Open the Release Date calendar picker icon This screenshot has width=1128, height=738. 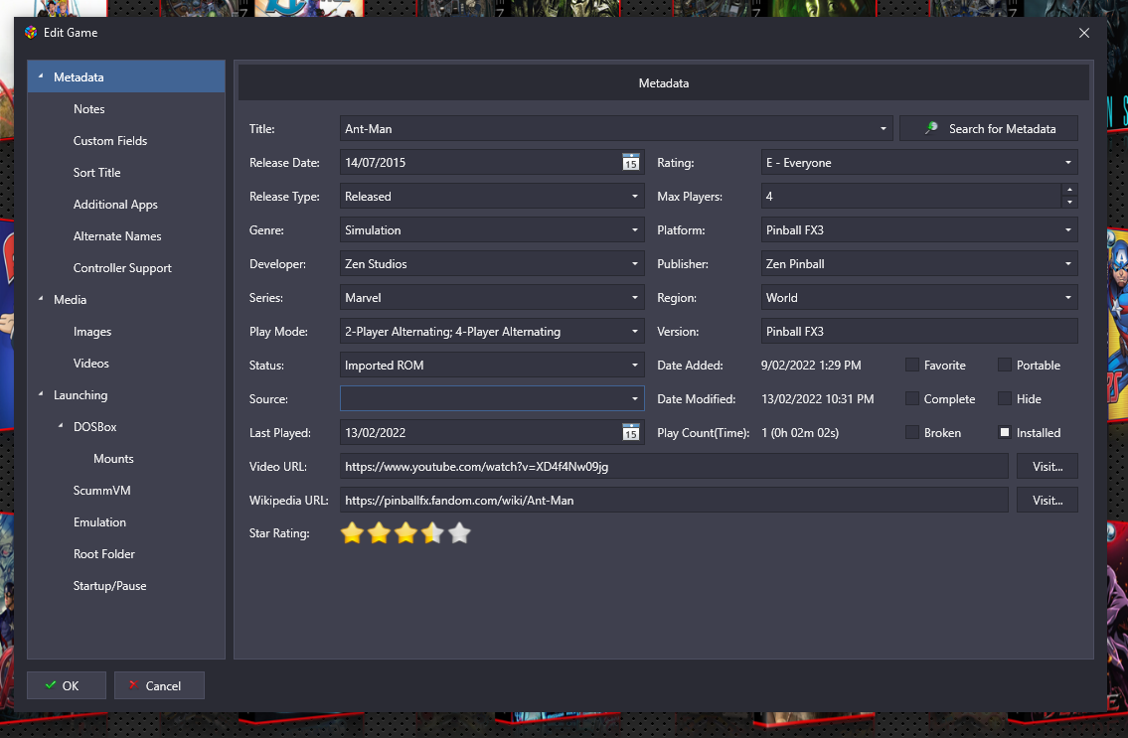coord(630,163)
